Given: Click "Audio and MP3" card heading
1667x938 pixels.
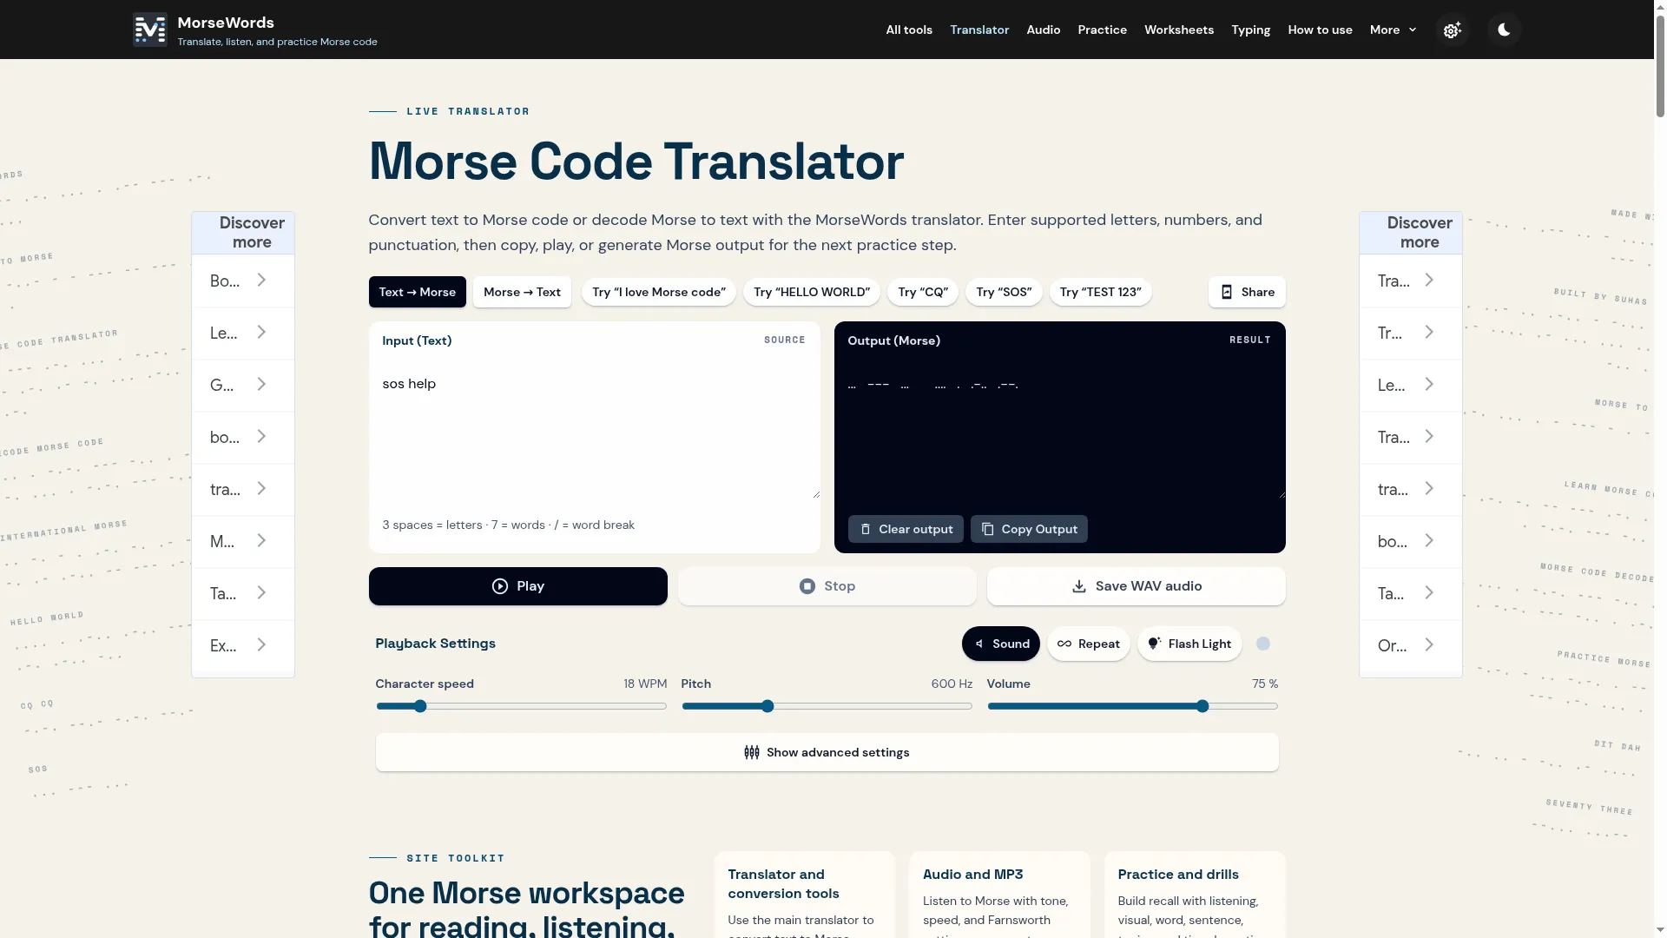Looking at the screenshot, I should point(972,875).
